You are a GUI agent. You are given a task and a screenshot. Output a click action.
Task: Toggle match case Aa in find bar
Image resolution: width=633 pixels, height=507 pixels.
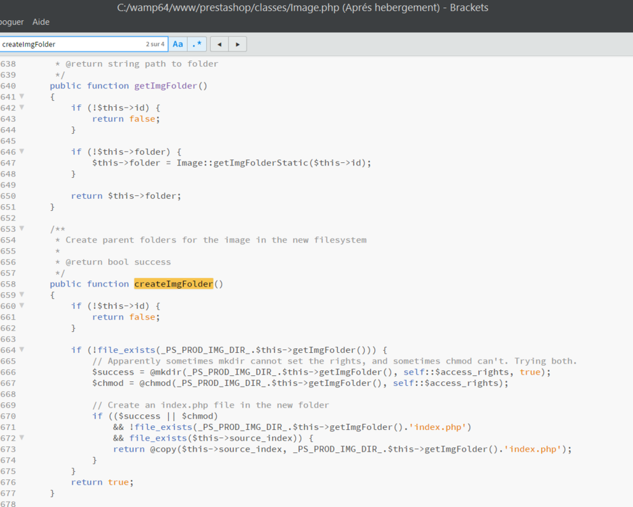[178, 44]
